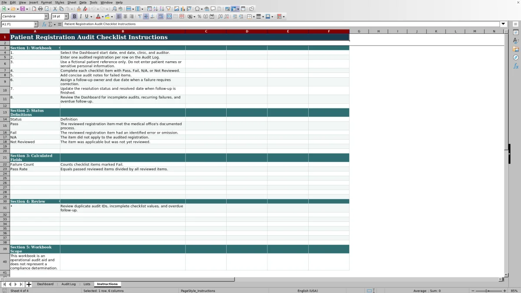Click the Format as Percent icon
This screenshot has height=293, width=521.
(x=199, y=16)
